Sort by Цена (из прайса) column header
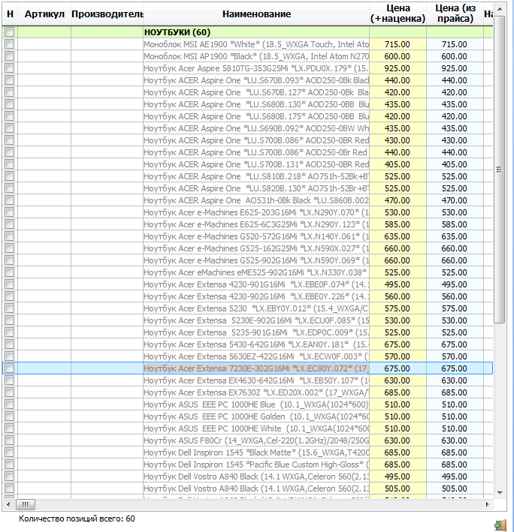 455,14
